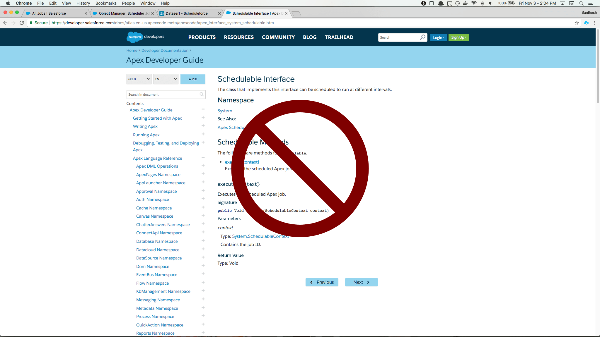Click the Search in document field

point(163,94)
